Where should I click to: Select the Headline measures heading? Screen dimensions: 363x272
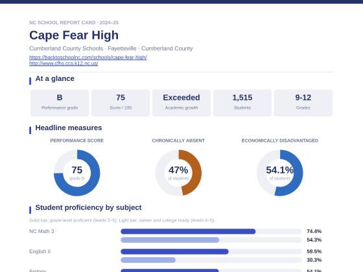[69, 128]
